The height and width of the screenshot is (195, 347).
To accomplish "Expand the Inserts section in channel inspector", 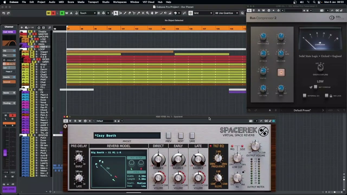I will pos(9,77).
